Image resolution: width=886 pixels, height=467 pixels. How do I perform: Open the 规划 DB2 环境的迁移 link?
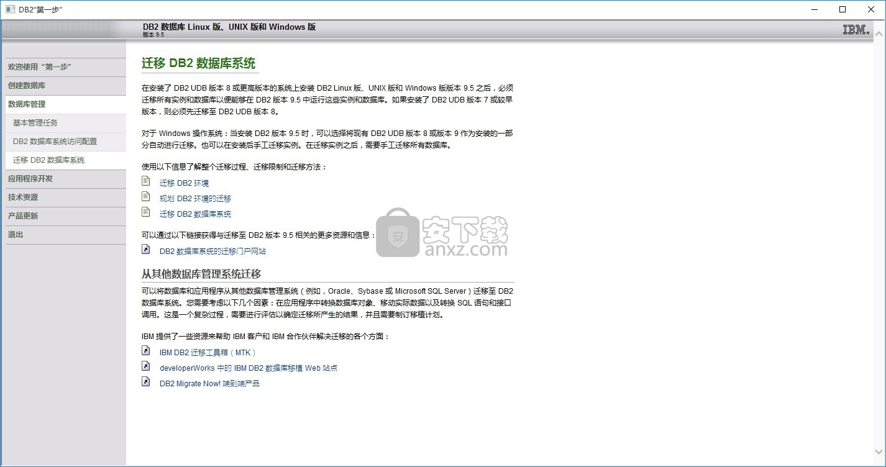point(195,199)
